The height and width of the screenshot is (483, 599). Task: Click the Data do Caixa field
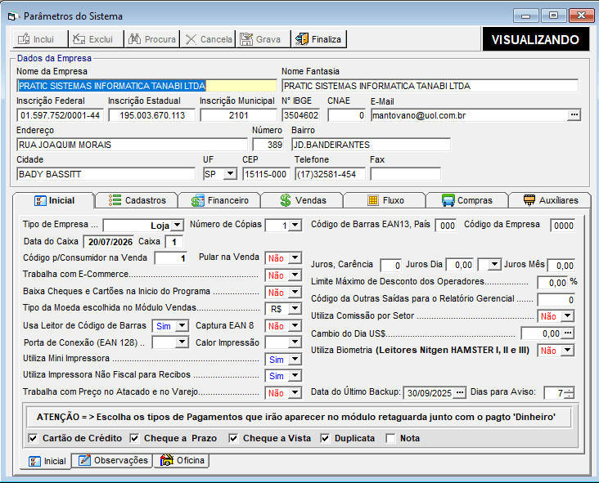pyautogui.click(x=109, y=242)
